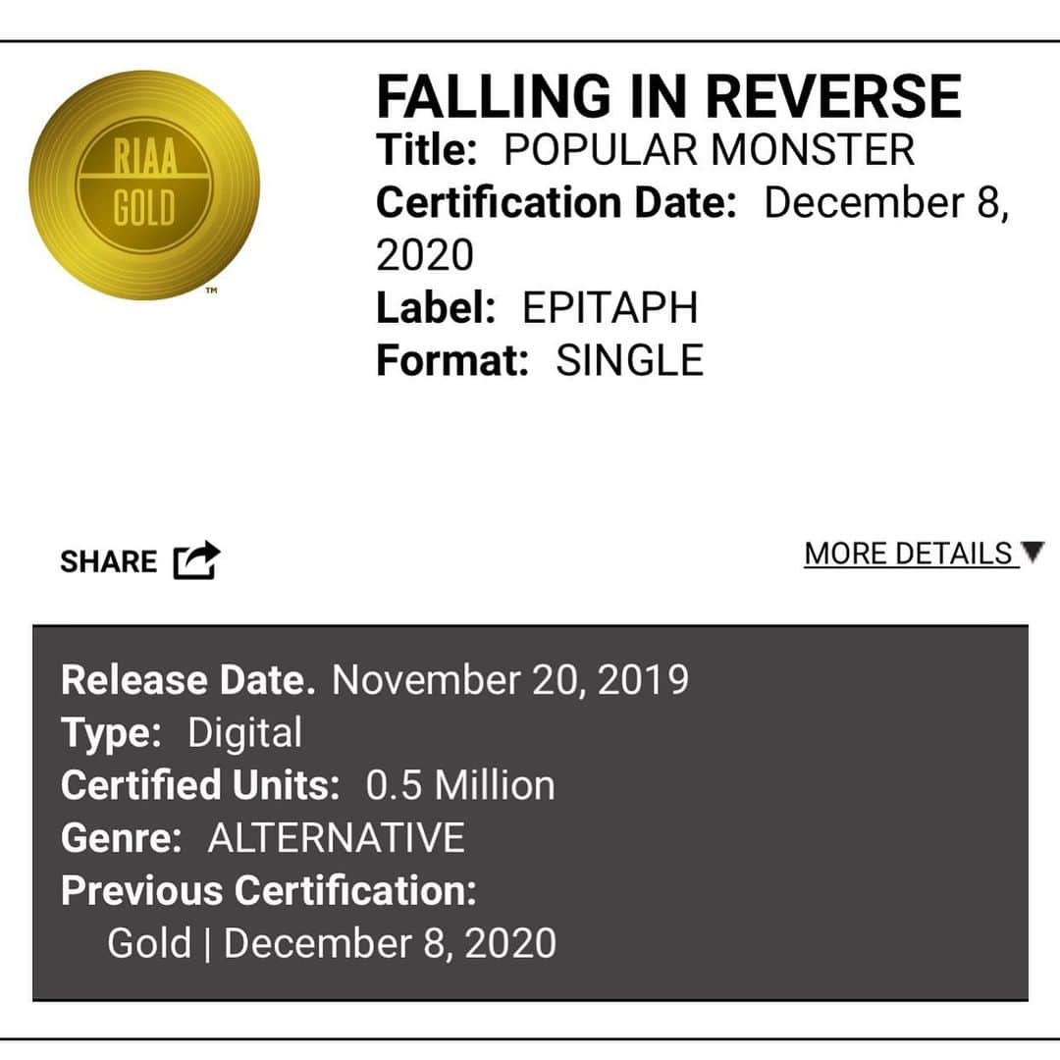This screenshot has width=1060, height=1060.
Task: Collapse the MORE DETAILS triangle arrow
Action: pos(1033,552)
